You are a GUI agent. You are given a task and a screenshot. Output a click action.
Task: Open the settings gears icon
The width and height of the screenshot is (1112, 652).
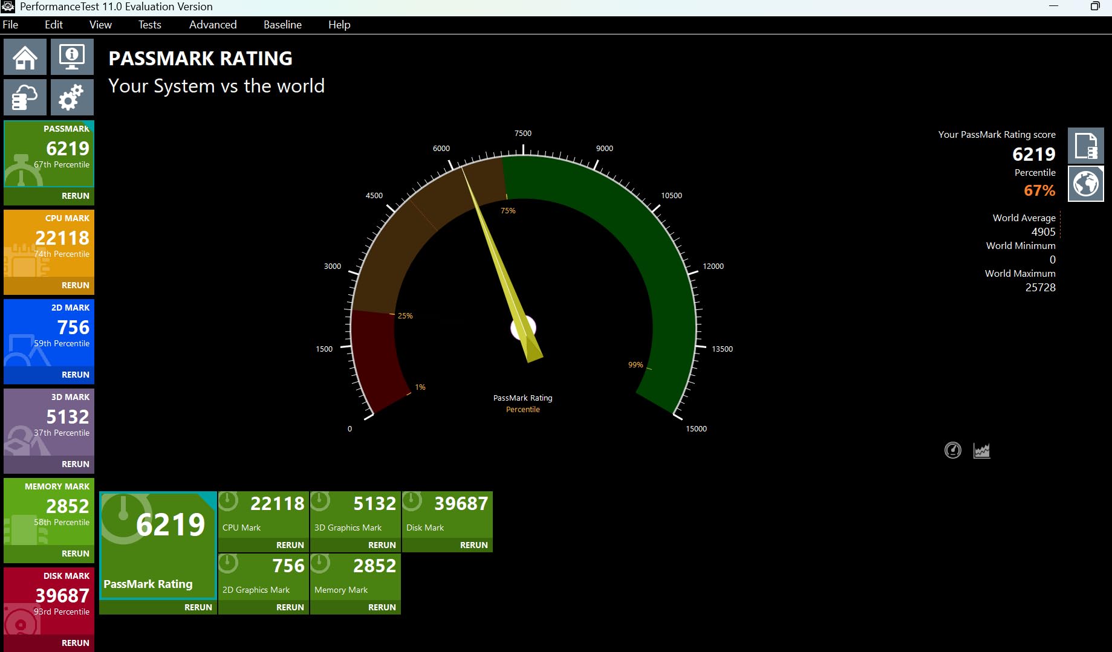[x=72, y=97]
